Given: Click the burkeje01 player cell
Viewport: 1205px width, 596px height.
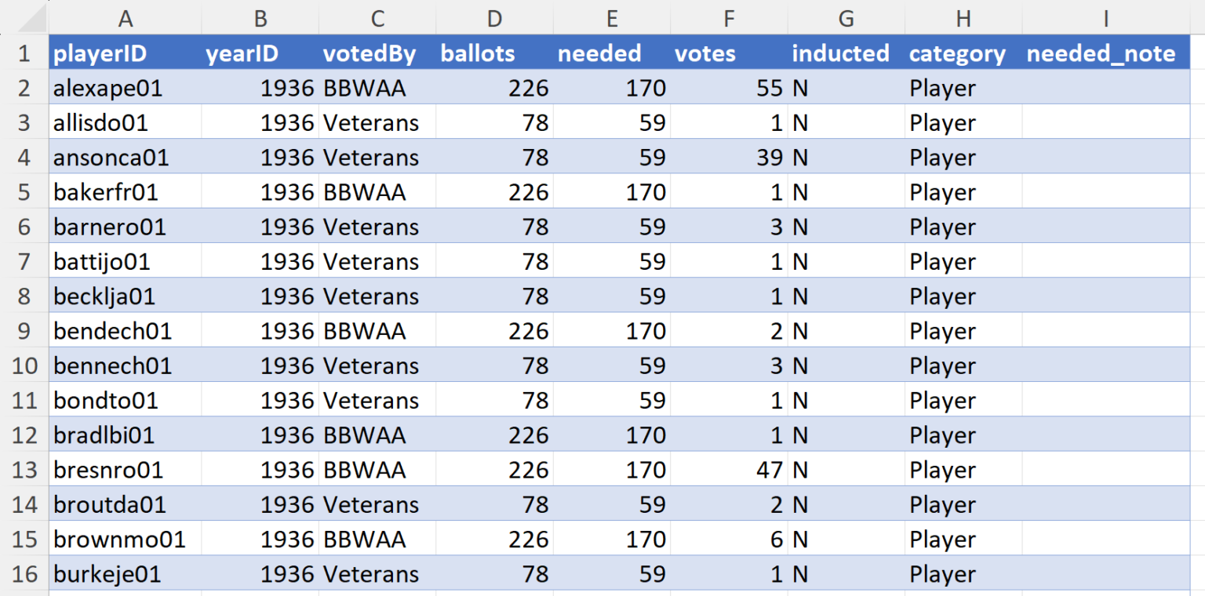Looking at the screenshot, I should pyautogui.click(x=125, y=574).
